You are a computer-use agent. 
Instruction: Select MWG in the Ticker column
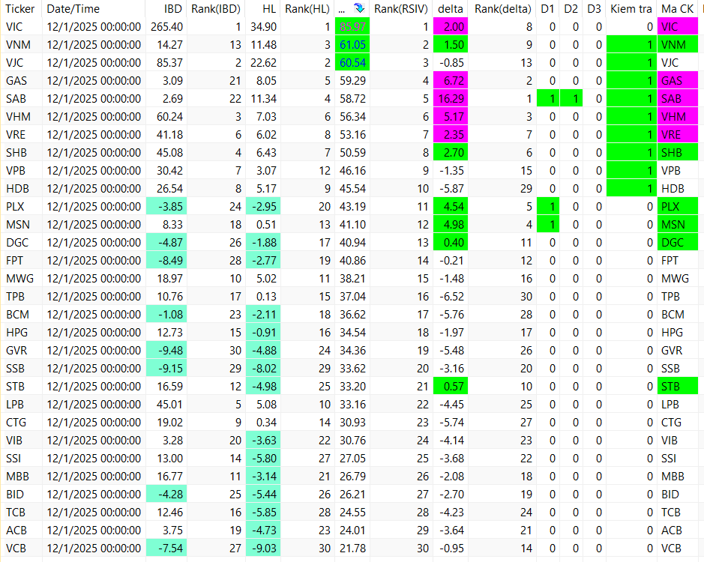tap(19, 278)
